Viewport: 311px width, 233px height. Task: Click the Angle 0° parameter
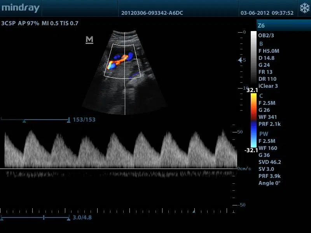click(x=269, y=183)
